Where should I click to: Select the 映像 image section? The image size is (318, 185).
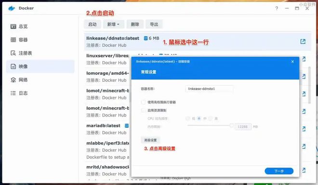click(x=40, y=66)
